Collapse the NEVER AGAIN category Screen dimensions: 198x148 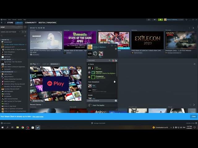tap(6, 60)
